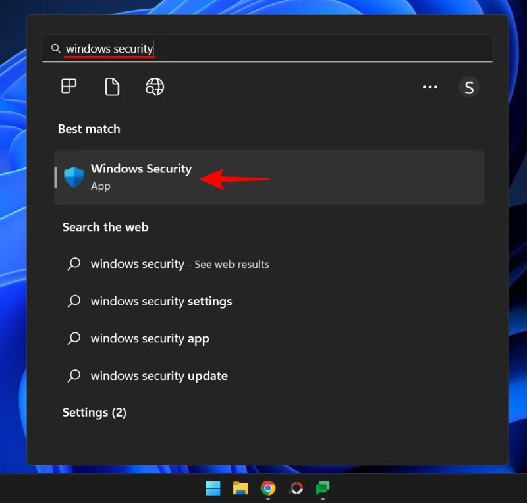Select the 'windows security app' suggestion
The image size is (527, 503).
coord(150,338)
